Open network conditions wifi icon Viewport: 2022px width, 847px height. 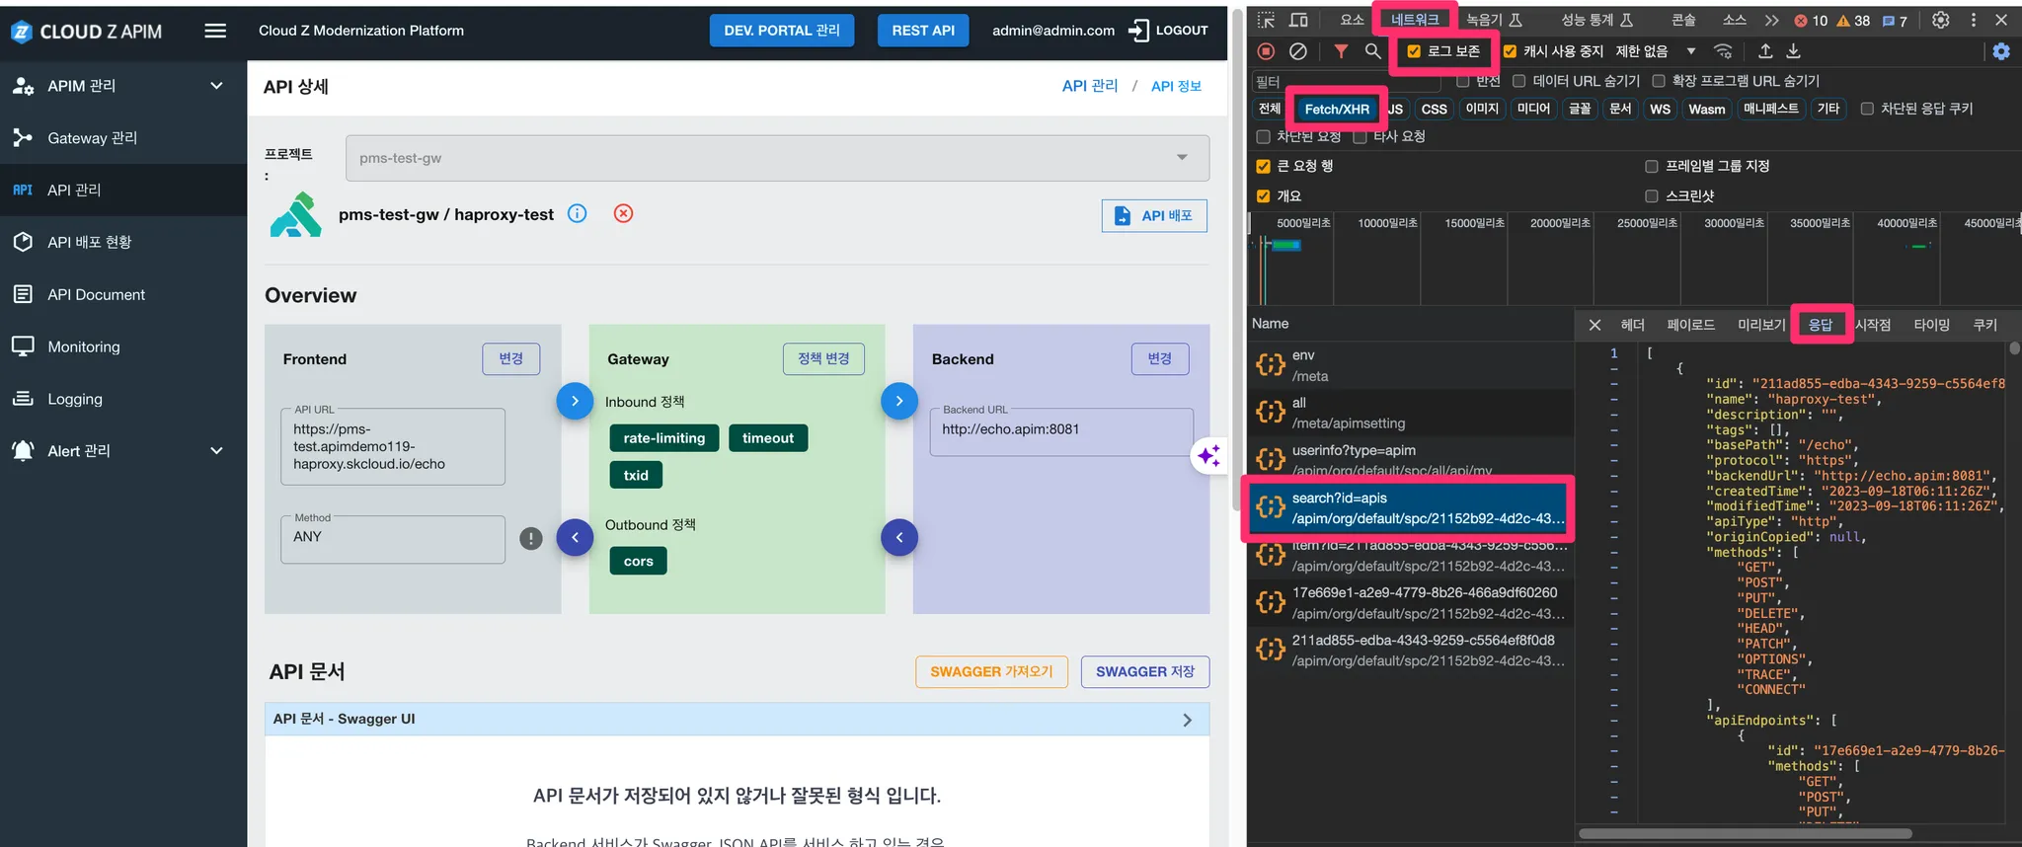pyautogui.click(x=1723, y=51)
